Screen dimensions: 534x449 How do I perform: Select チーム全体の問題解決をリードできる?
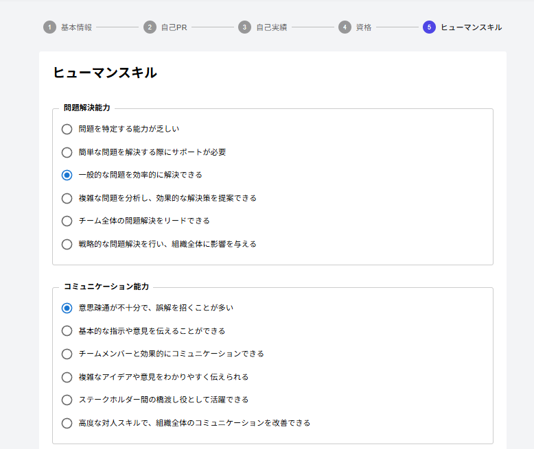(x=67, y=221)
